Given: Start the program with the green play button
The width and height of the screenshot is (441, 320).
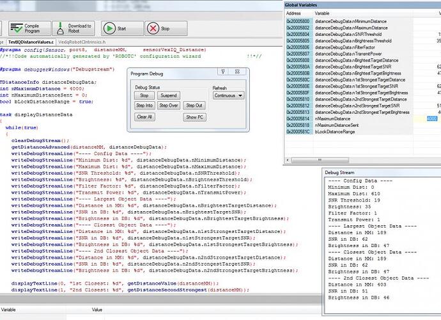Looking at the screenshot, I should click(x=122, y=28).
